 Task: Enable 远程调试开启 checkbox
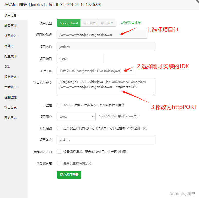pyautogui.click(x=59, y=152)
